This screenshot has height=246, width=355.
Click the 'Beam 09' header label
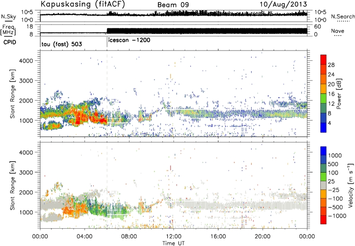pyautogui.click(x=173, y=5)
